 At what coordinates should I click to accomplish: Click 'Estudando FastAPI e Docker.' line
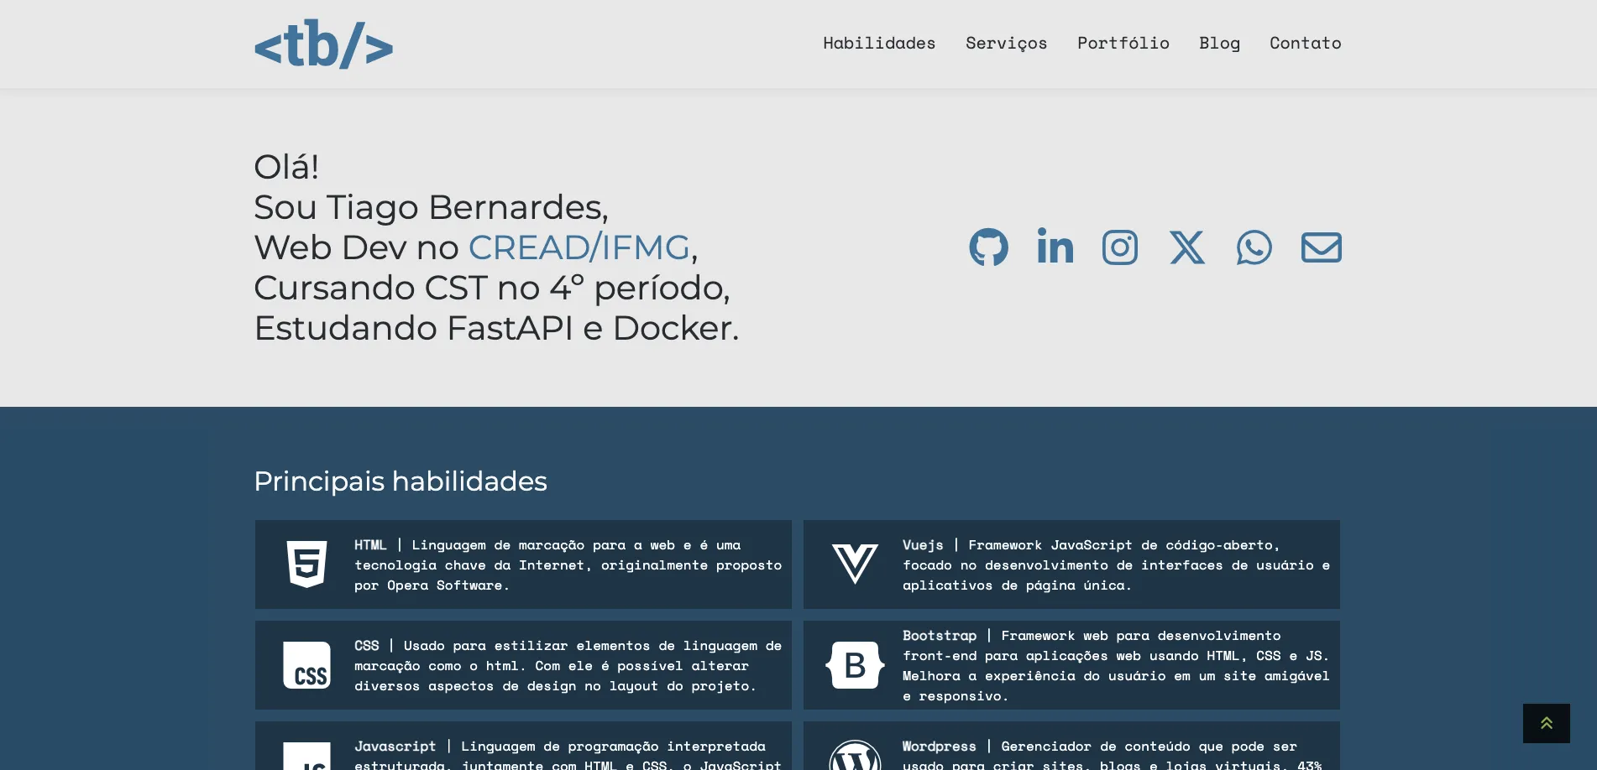496,328
